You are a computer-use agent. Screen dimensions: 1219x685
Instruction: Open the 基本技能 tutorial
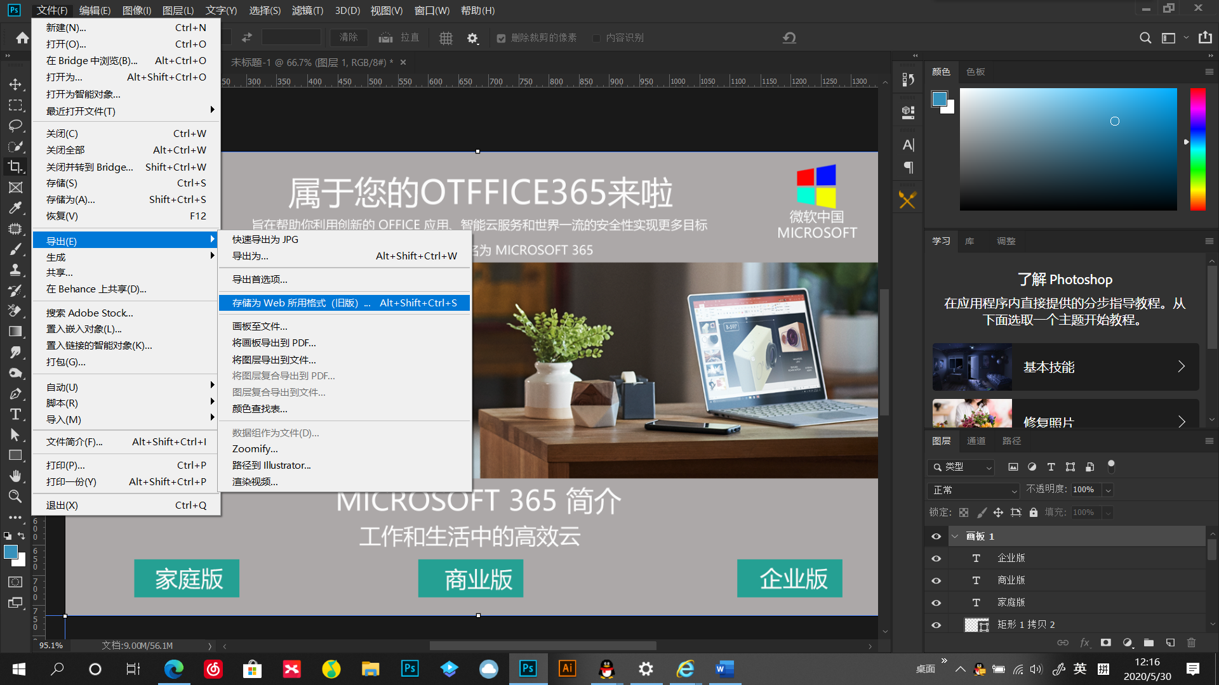click(1065, 367)
